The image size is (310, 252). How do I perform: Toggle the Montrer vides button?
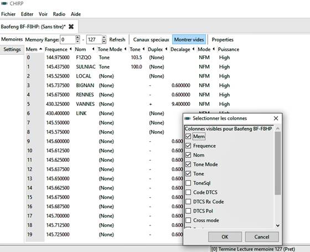pyautogui.click(x=189, y=39)
